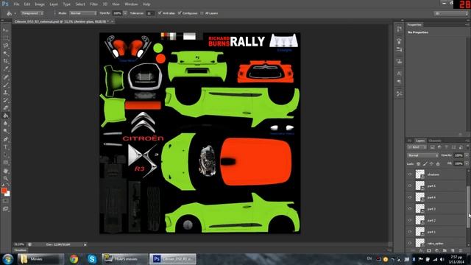Click the Tolerance input field
This screenshot has height=265, width=471.
click(x=150, y=13)
